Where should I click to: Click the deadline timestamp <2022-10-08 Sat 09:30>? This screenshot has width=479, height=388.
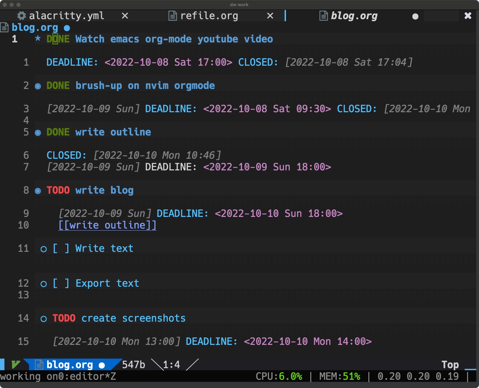(x=267, y=109)
